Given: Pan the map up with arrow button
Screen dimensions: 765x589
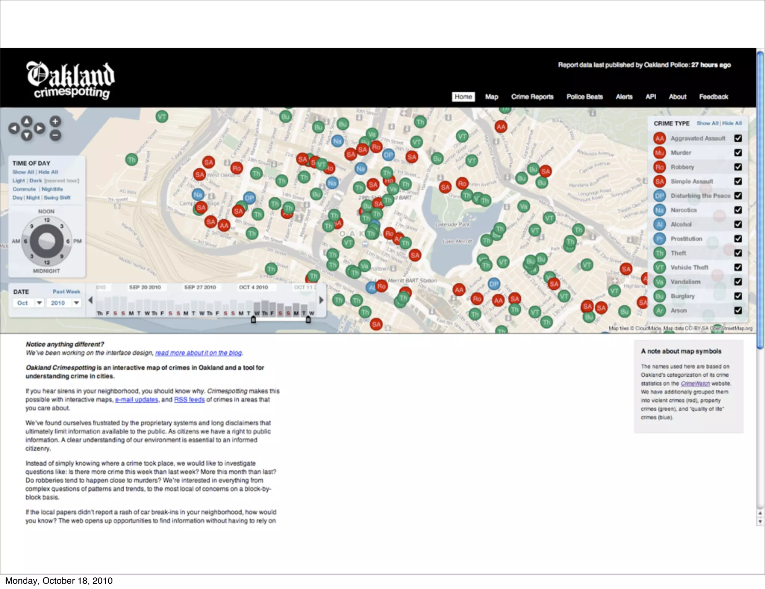Looking at the screenshot, I should [27, 121].
